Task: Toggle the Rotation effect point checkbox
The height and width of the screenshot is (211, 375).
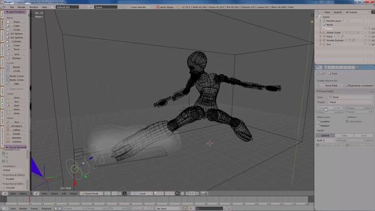Action: click(318, 125)
